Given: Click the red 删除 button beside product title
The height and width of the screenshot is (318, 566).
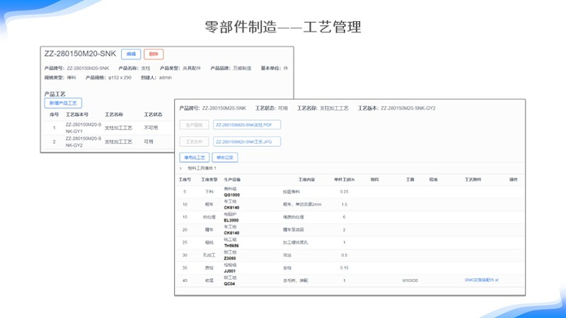Looking at the screenshot, I should 154,54.
